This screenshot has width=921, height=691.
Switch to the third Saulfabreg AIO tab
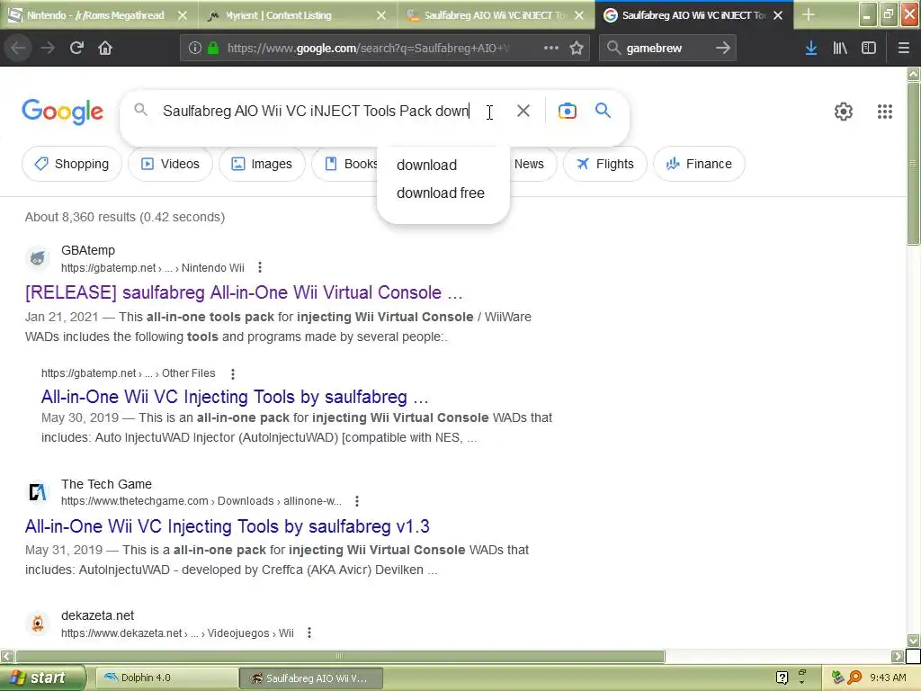point(487,15)
